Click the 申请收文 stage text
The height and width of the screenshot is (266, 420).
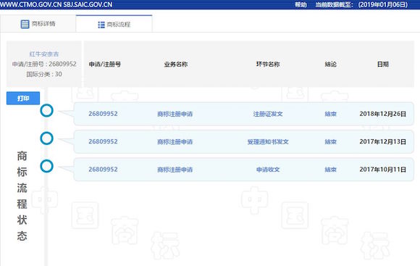click(x=268, y=170)
